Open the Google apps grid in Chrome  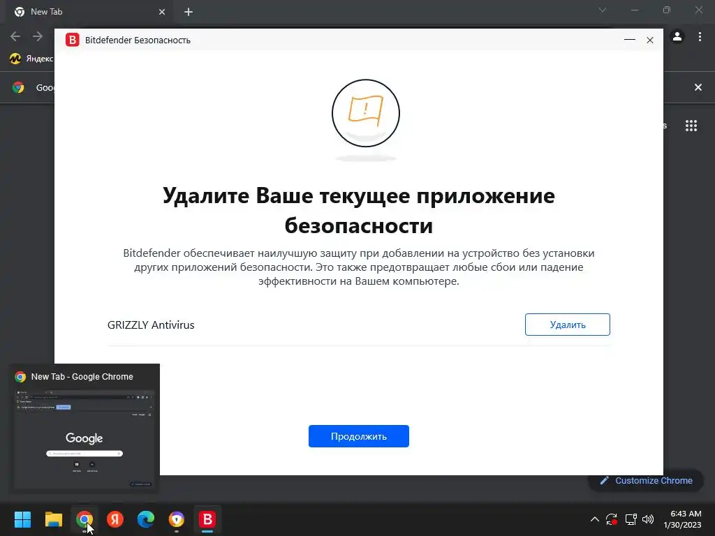coord(691,126)
